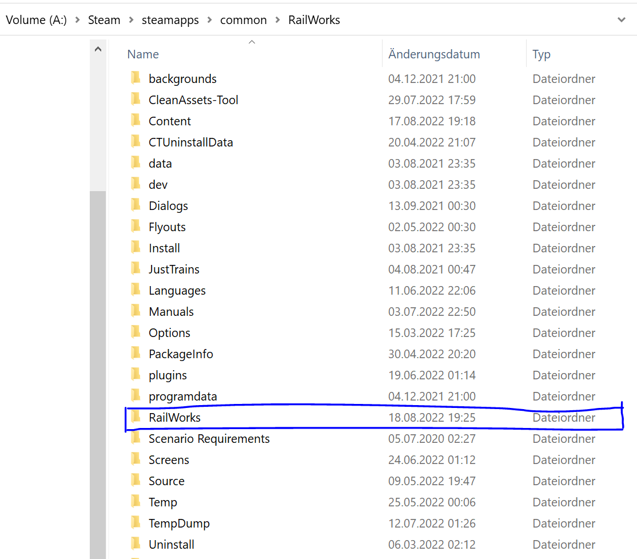Select the backgrounds folder name
Viewport: 637px width, 559px height.
pyautogui.click(x=182, y=78)
